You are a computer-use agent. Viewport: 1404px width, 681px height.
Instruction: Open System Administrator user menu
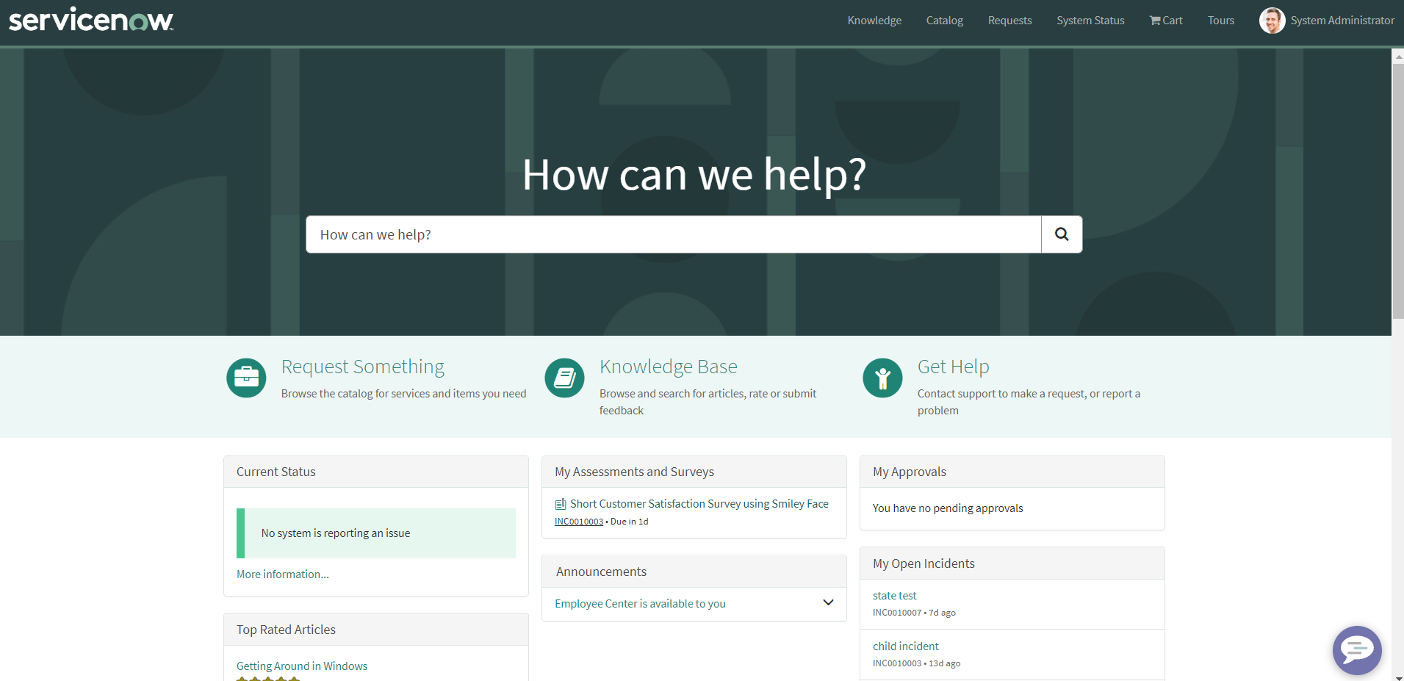pos(1342,21)
